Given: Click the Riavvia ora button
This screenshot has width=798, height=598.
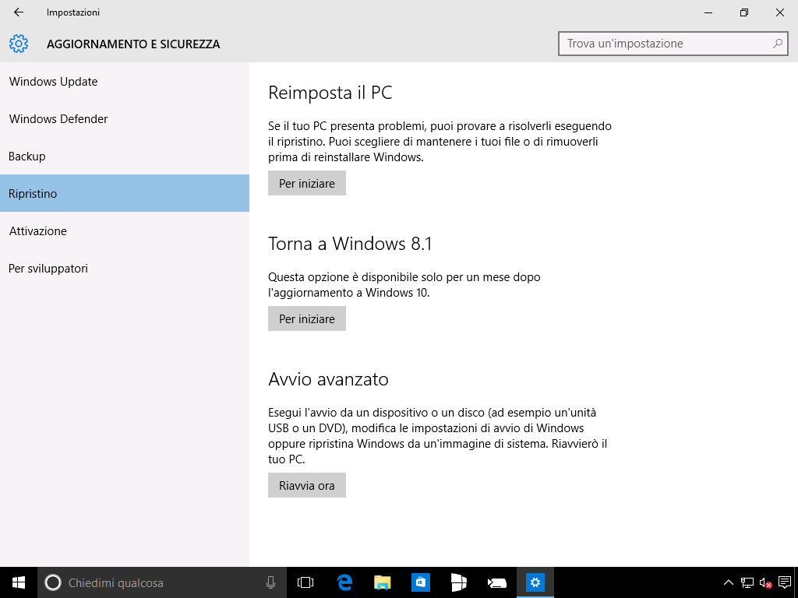Looking at the screenshot, I should click(x=307, y=485).
